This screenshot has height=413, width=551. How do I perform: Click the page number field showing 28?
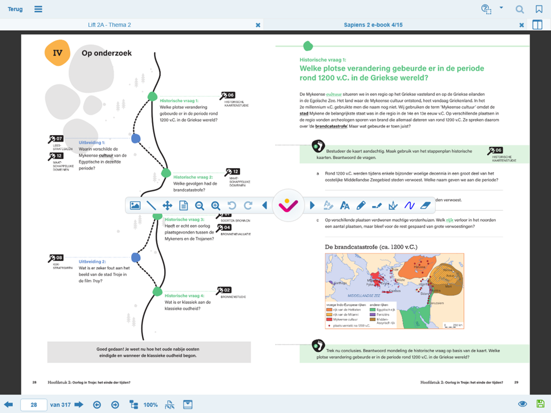coord(34,405)
